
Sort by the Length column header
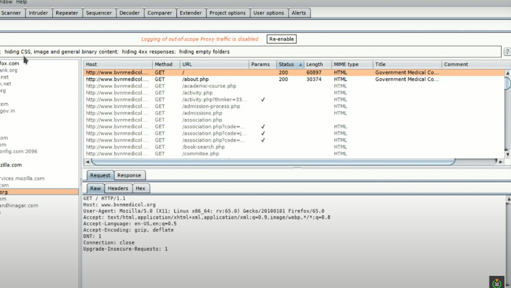(x=315, y=65)
